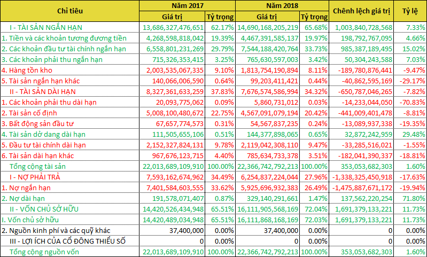427x257 pixels.
Task: Click 'III - LỢI ÍCH CỦA CỔ ĐÔNG THIỂU SỐ'
Action: (68, 241)
